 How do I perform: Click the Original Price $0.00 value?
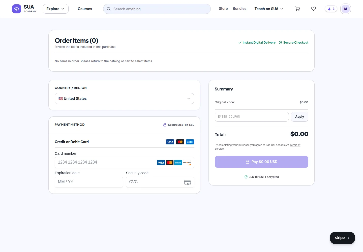click(x=304, y=102)
